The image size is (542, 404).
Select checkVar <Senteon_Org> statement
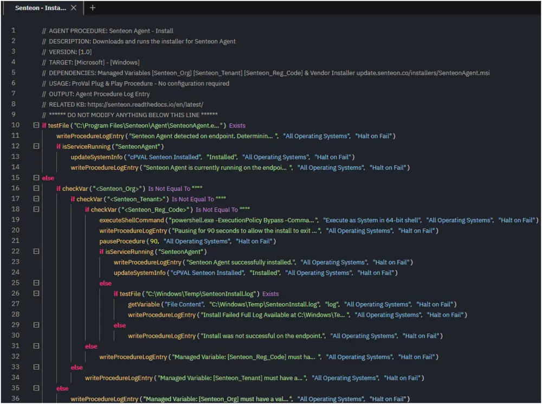tap(130, 189)
